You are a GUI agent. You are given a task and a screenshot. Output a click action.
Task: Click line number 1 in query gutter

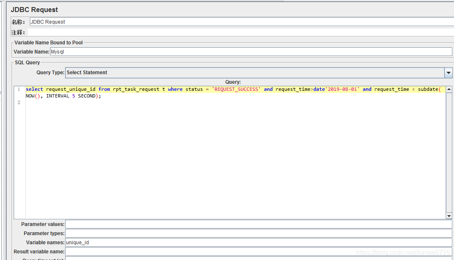point(19,90)
